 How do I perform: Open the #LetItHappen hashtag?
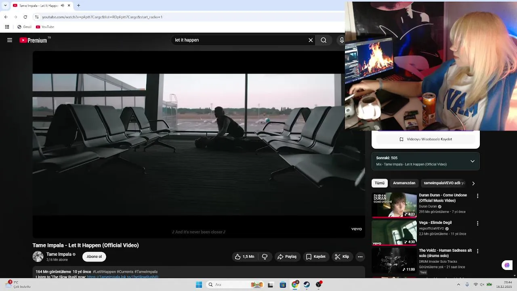[104, 272]
